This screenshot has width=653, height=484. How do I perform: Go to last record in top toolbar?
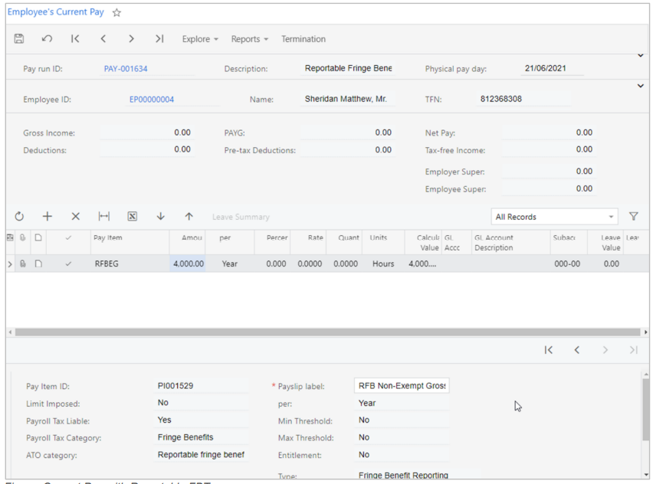tap(159, 39)
